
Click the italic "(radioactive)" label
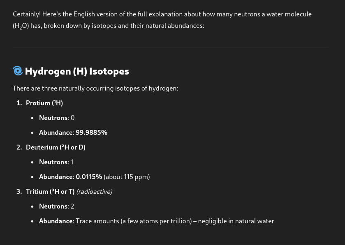click(94, 191)
